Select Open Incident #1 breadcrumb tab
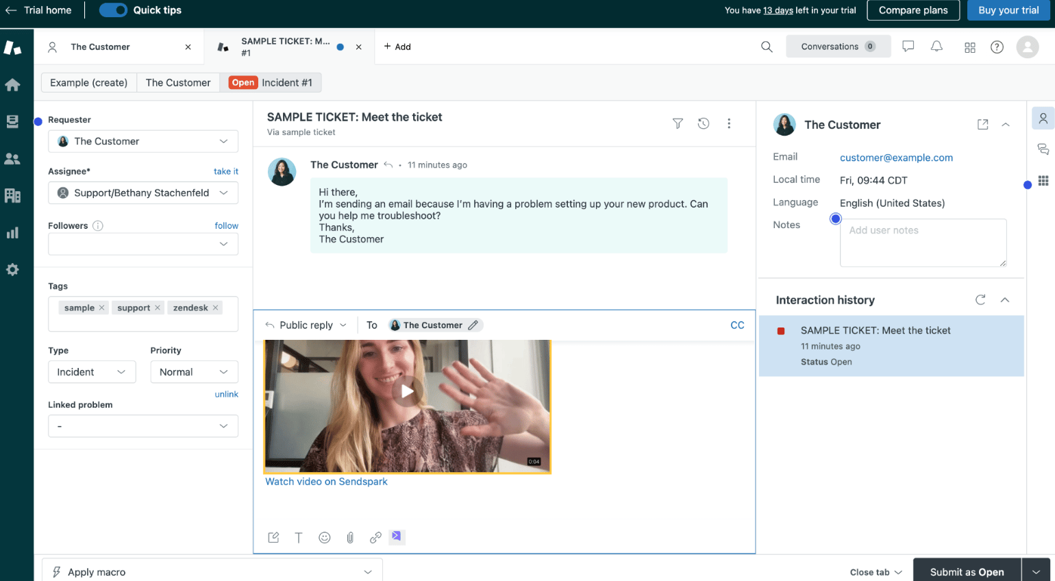This screenshot has height=581, width=1055. pos(271,83)
